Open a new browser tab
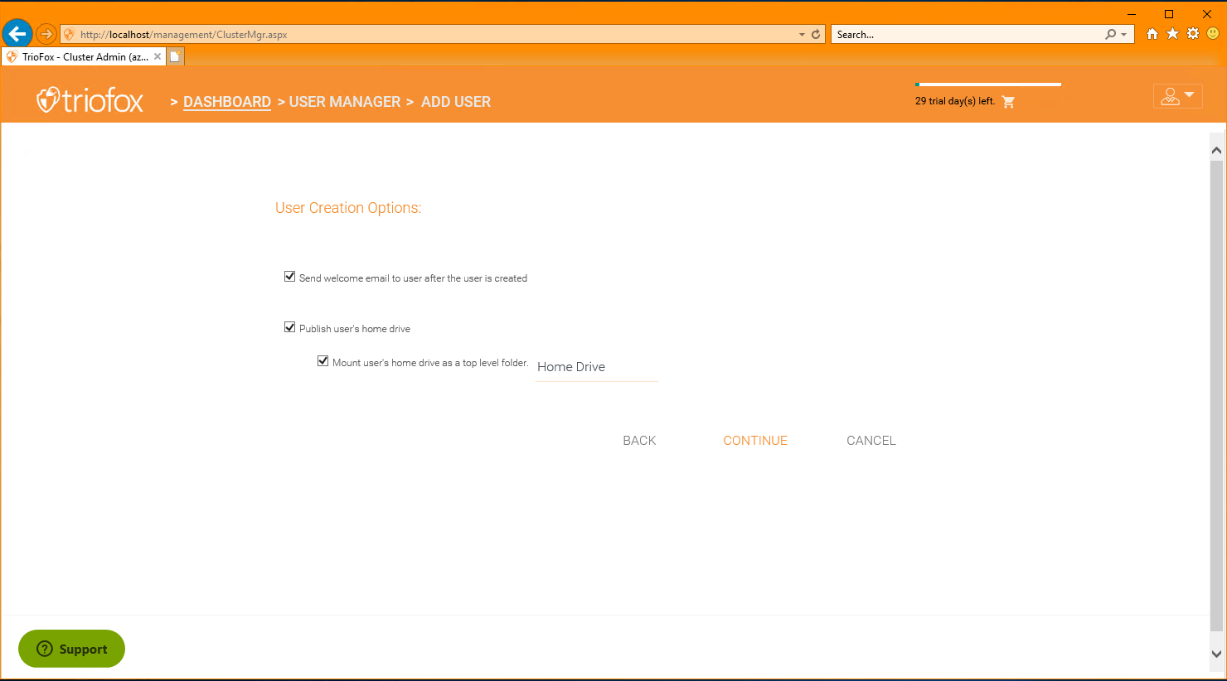The image size is (1227, 681). (x=175, y=56)
